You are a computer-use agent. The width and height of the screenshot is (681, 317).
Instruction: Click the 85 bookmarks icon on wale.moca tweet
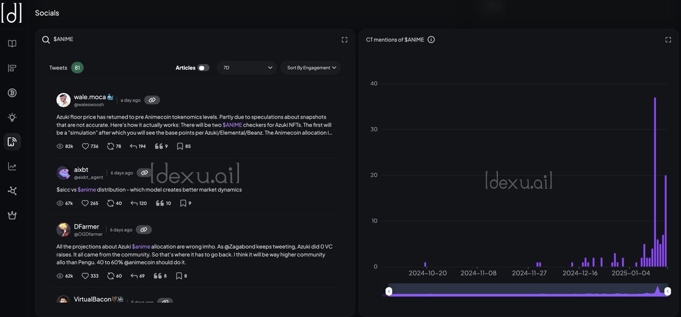(180, 146)
